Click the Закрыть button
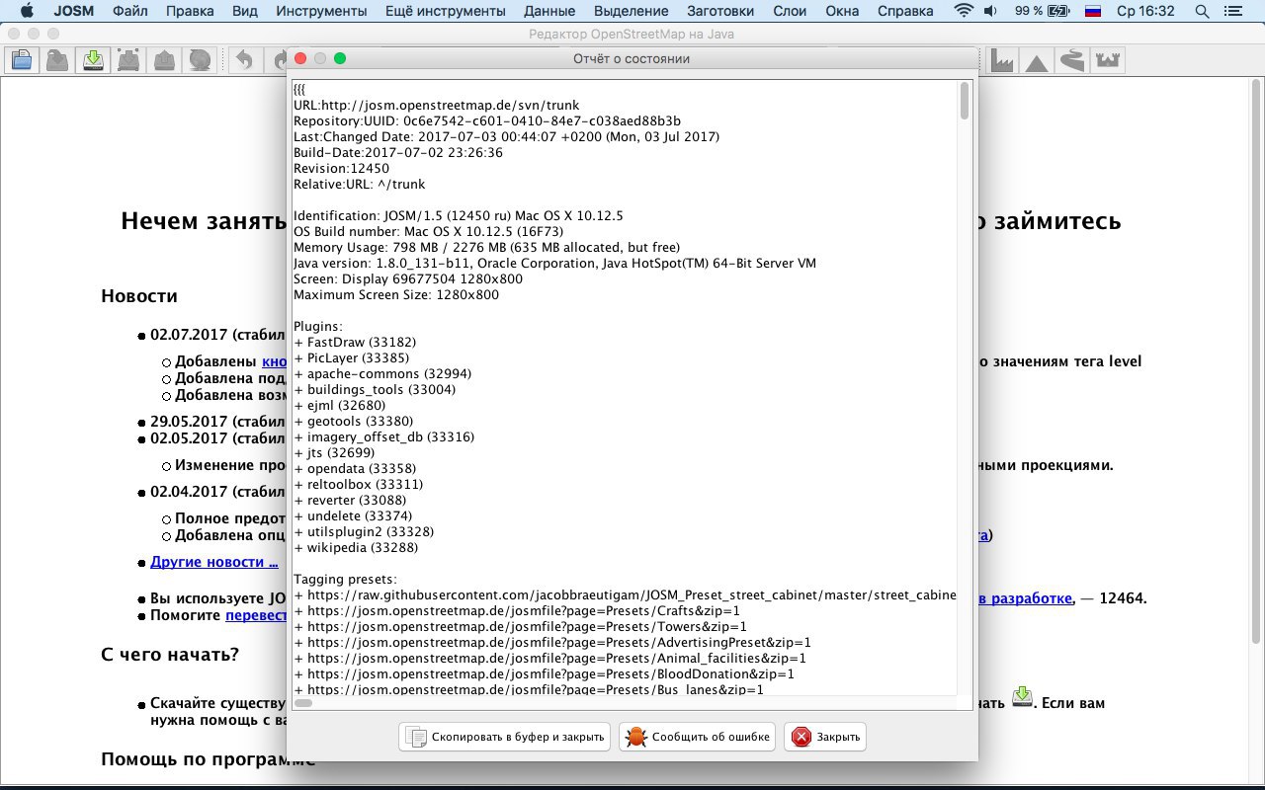This screenshot has height=790, width=1265. click(x=825, y=737)
